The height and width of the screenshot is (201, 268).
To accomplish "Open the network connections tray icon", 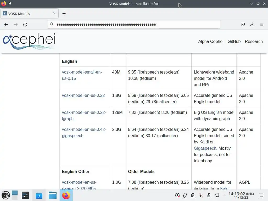I will tap(216, 195).
